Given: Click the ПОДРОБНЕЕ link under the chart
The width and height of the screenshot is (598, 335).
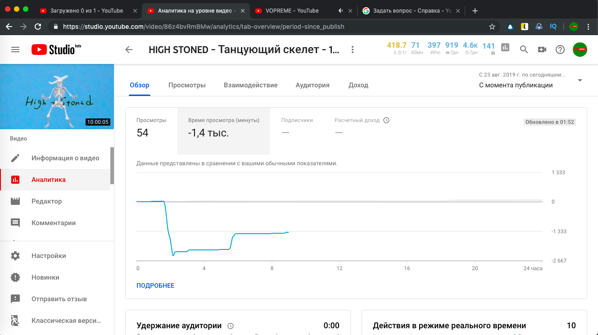Looking at the screenshot, I should 155,285.
